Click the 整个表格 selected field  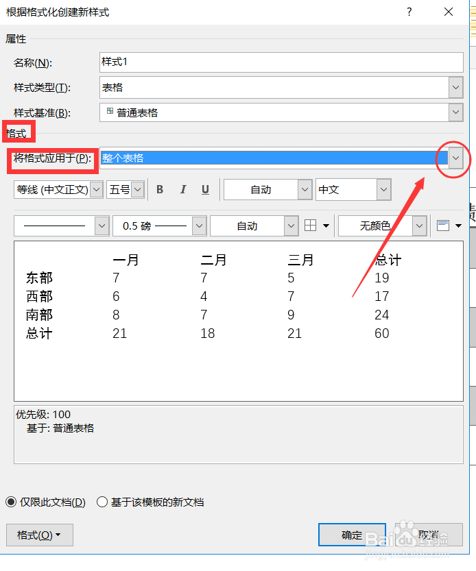274,158
